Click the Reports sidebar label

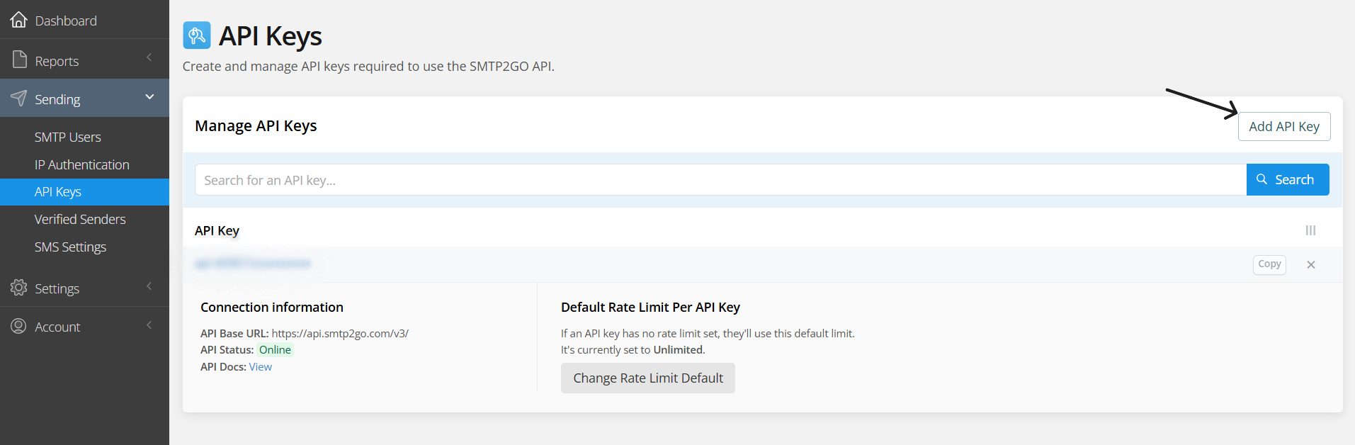[57, 61]
